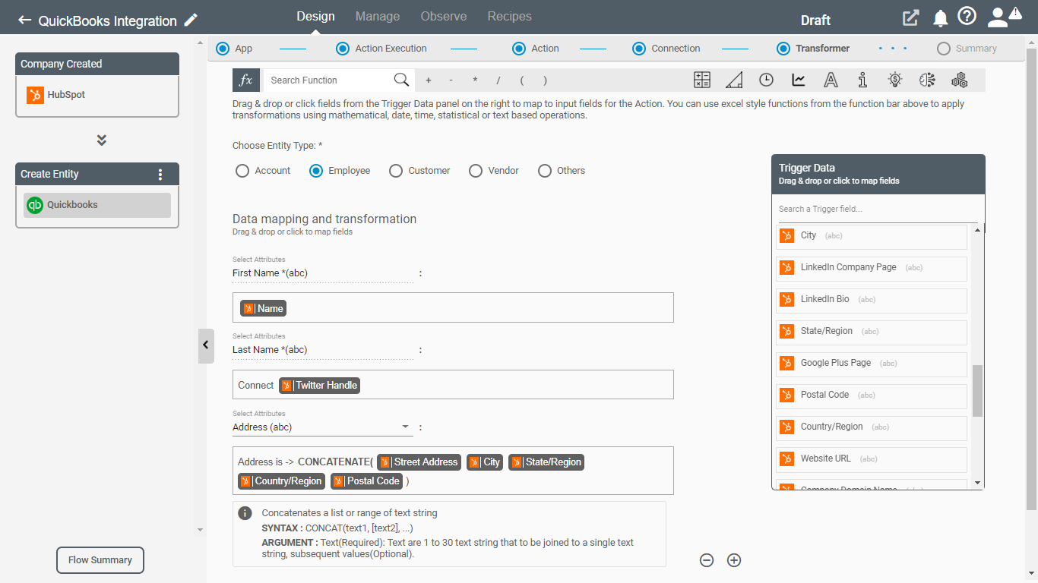Edit the QuickBooks Integration name with pencil icon

point(191,20)
